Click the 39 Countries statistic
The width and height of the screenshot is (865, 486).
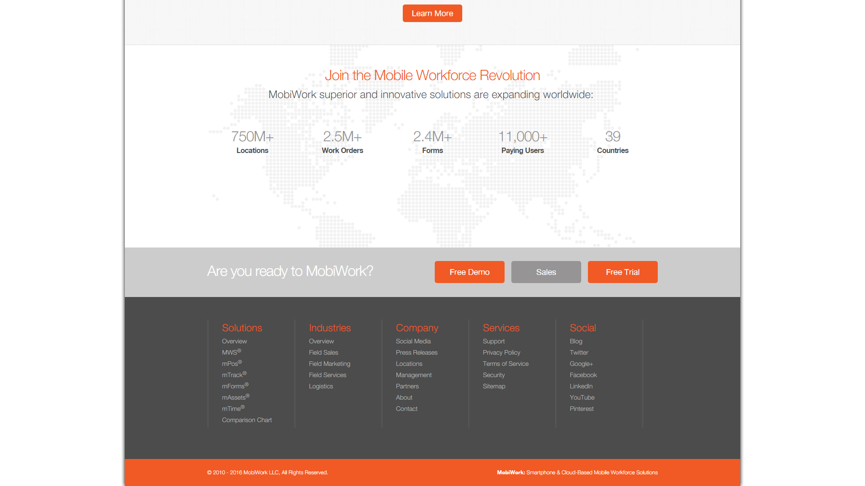coord(613,142)
